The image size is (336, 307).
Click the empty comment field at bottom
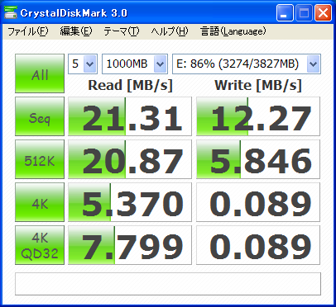(x=168, y=284)
